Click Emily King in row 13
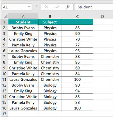 23,91
